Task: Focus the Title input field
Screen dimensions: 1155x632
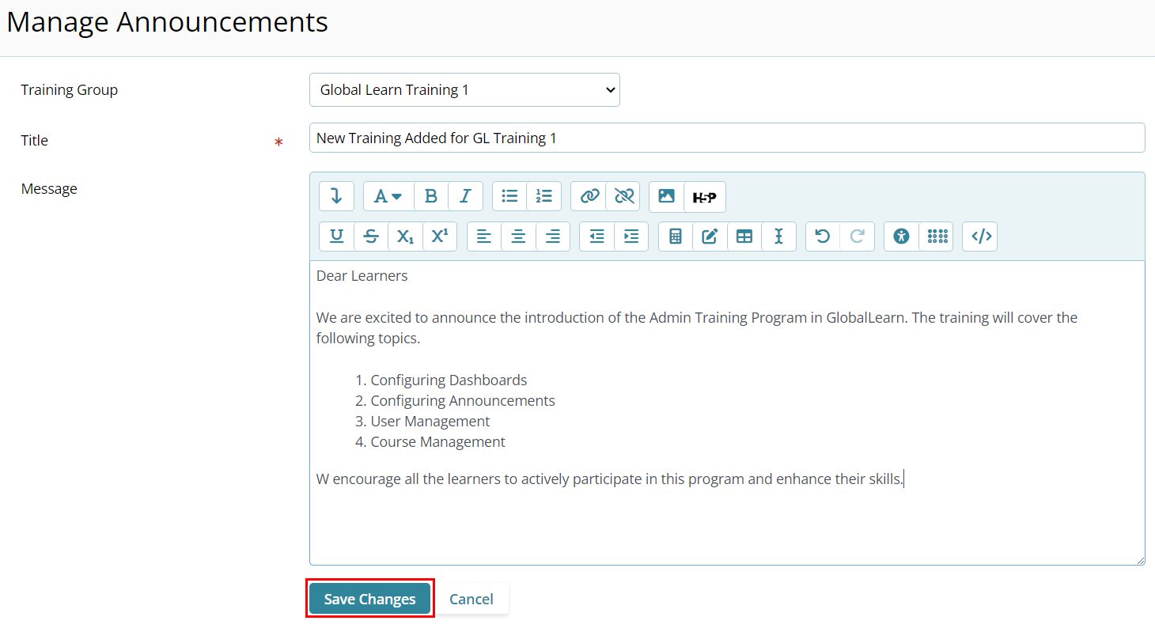Action: tap(727, 138)
